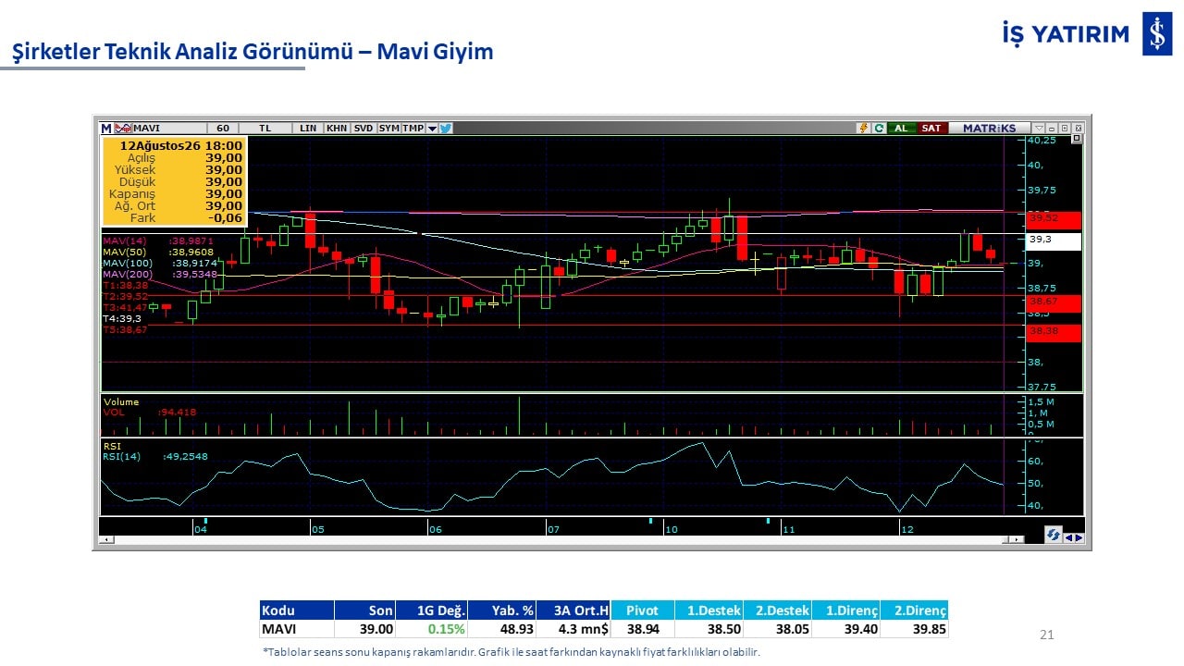The width and height of the screenshot is (1184, 666).
Task: Click the Son value 39.00 cell
Action: (x=364, y=629)
